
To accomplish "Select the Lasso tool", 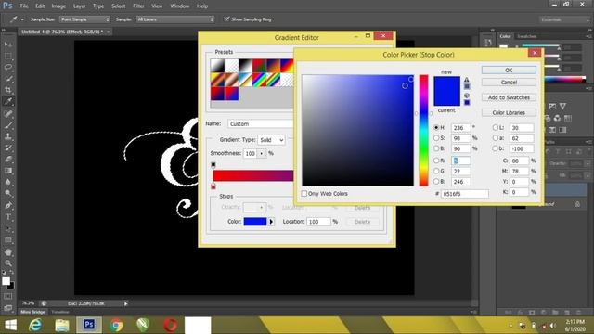I will point(8,68).
